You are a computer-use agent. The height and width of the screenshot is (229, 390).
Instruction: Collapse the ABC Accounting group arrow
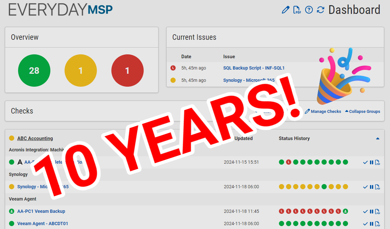tap(378, 138)
